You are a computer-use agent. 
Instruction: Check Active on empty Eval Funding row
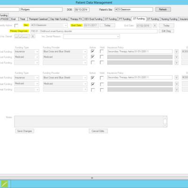pyautogui.click(x=93, y=63)
